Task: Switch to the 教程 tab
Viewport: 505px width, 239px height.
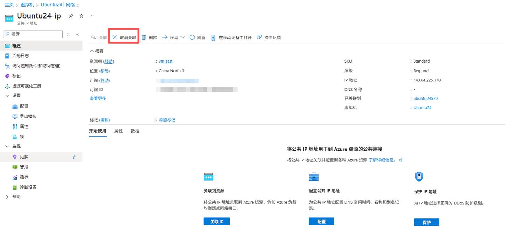Action: pos(135,131)
